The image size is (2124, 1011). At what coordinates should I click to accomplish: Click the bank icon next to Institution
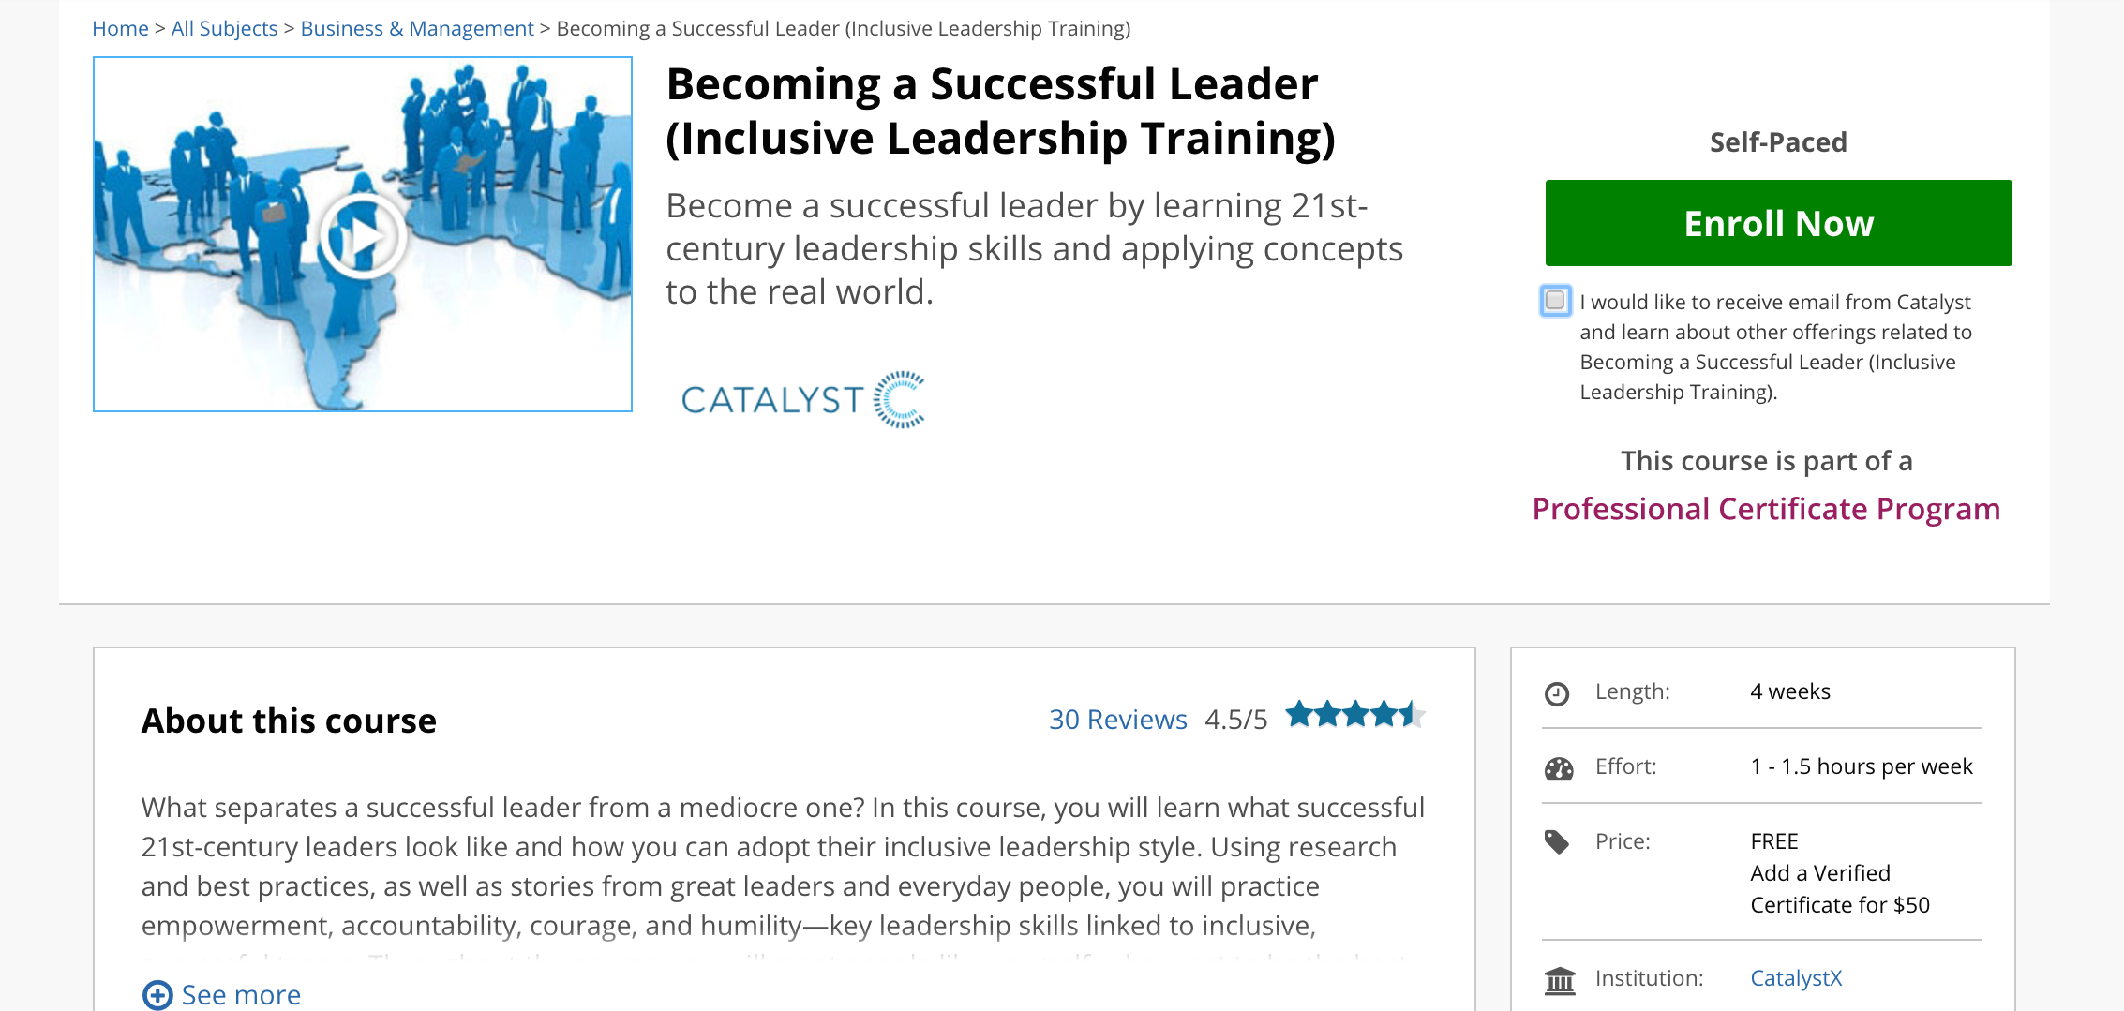click(x=1559, y=980)
